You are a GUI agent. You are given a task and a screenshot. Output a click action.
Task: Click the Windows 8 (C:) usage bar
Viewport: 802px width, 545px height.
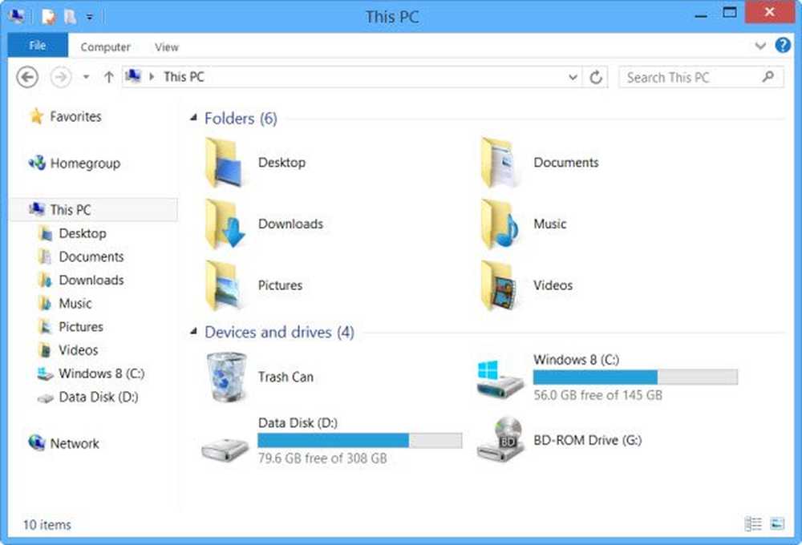coord(635,377)
